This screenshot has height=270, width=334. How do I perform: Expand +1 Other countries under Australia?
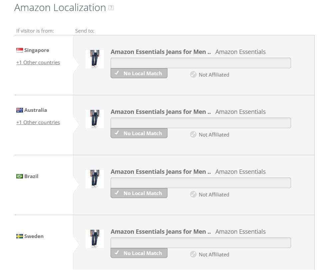point(38,123)
